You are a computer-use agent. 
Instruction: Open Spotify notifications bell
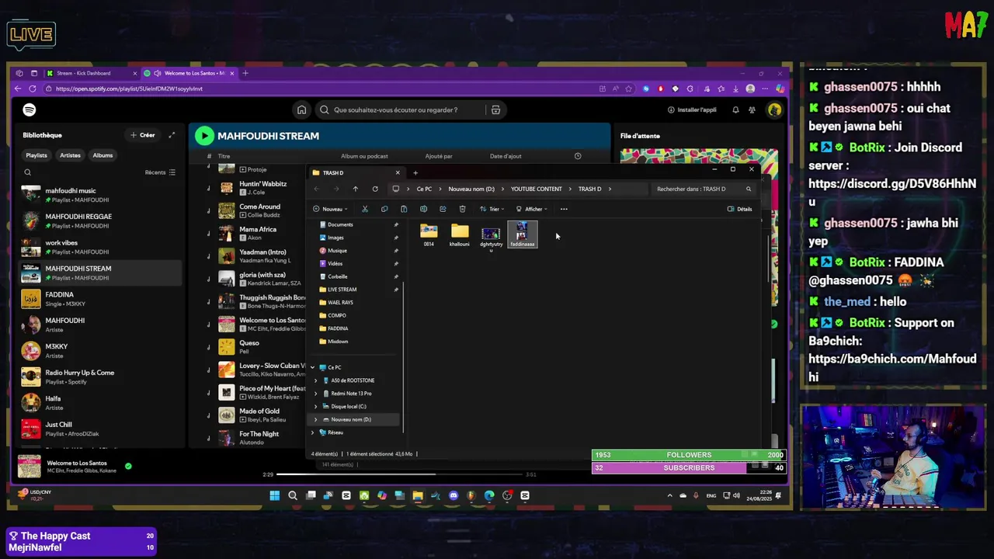(735, 109)
